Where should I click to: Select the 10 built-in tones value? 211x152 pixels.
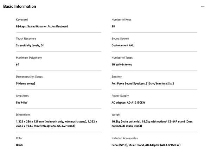(x=122, y=65)
